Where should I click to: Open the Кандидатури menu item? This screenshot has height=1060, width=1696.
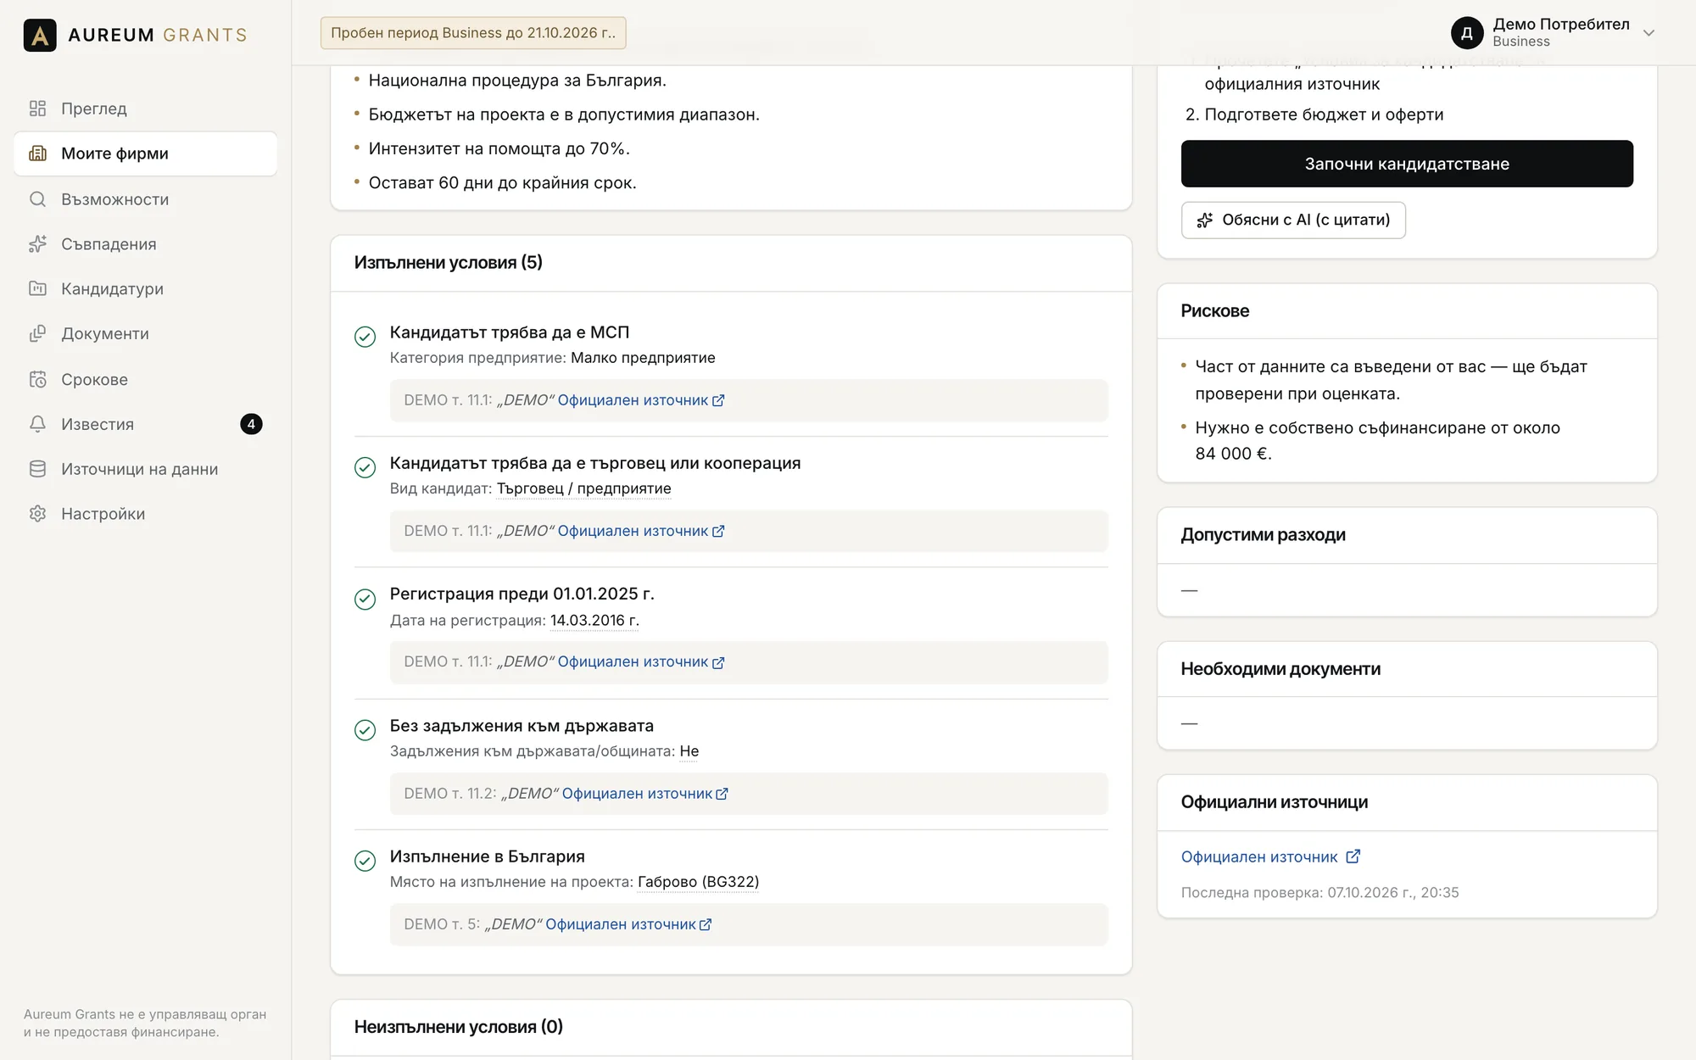coord(145,289)
